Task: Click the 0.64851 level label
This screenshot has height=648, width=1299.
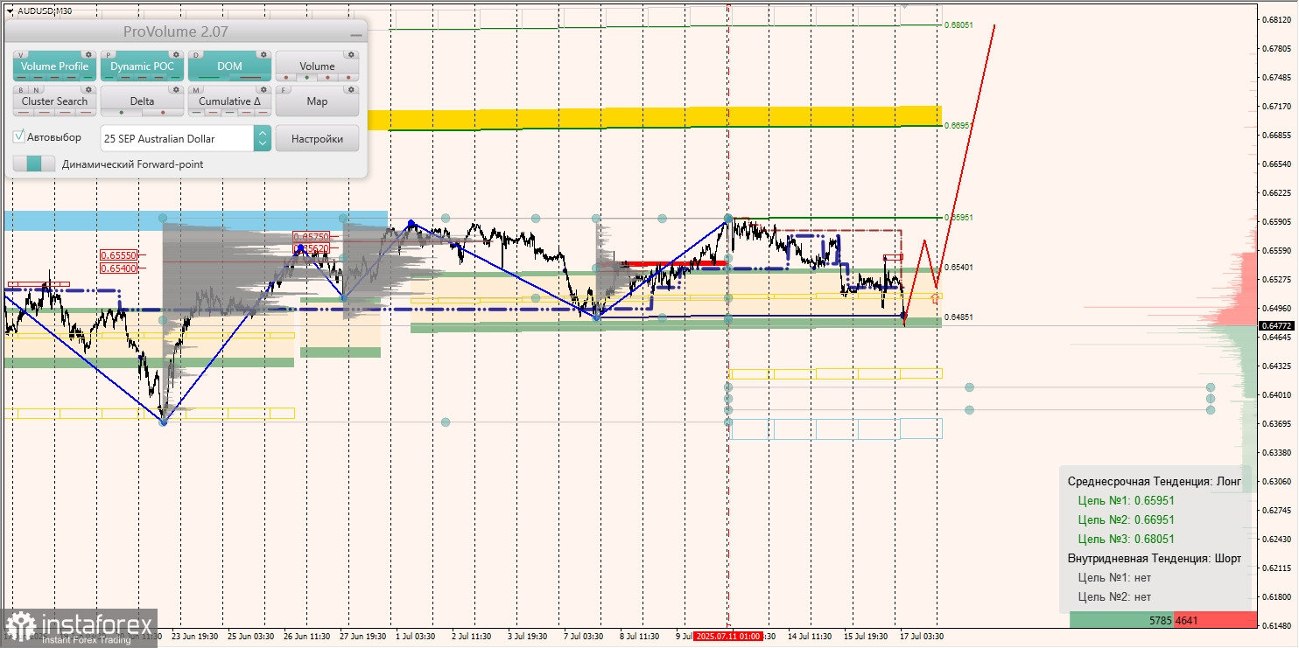Action: coord(959,317)
